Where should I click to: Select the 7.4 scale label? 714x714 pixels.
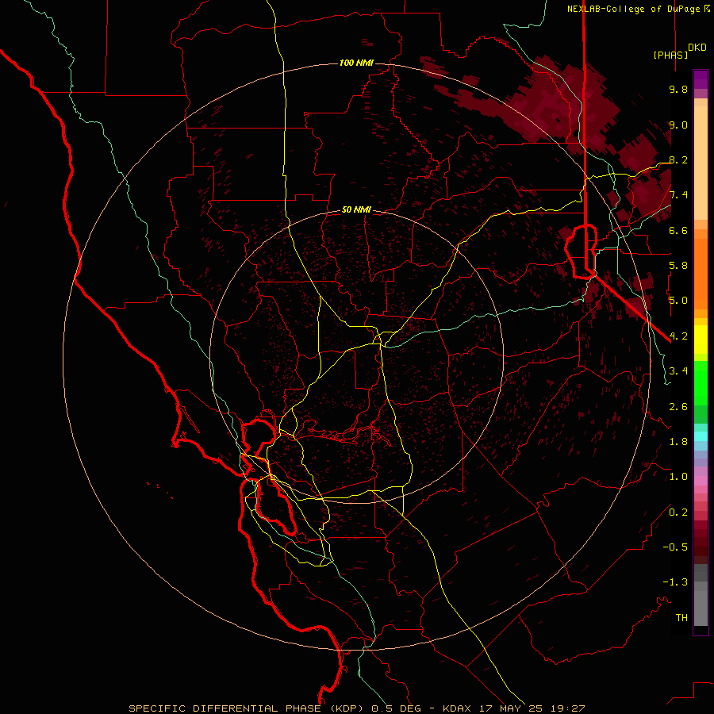(x=678, y=195)
